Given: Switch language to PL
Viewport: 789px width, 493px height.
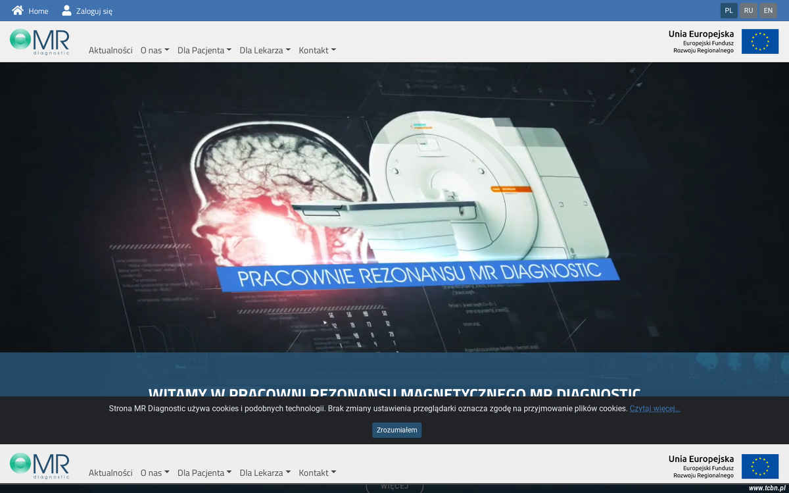Looking at the screenshot, I should (729, 11).
